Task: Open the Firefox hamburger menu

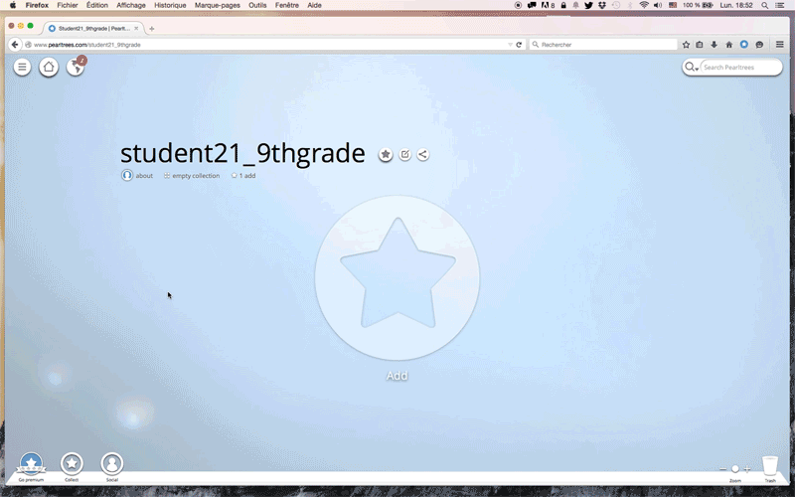Action: (780, 45)
